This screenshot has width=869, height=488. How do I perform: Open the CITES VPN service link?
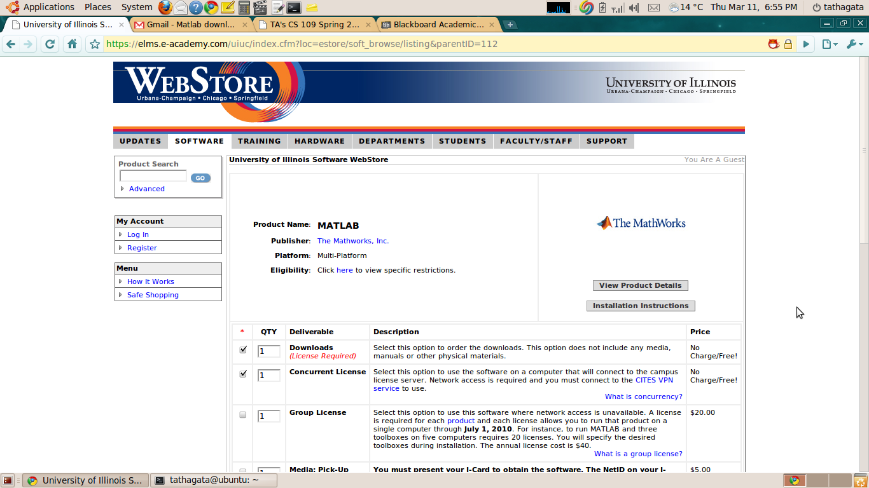pos(654,380)
